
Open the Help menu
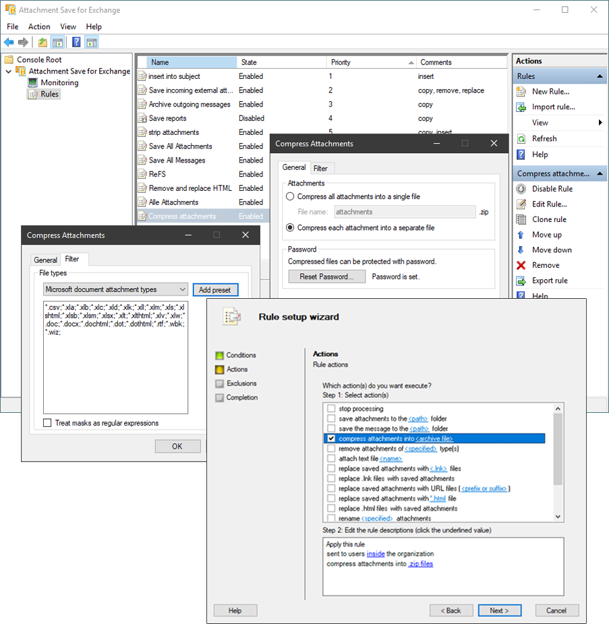(x=94, y=27)
